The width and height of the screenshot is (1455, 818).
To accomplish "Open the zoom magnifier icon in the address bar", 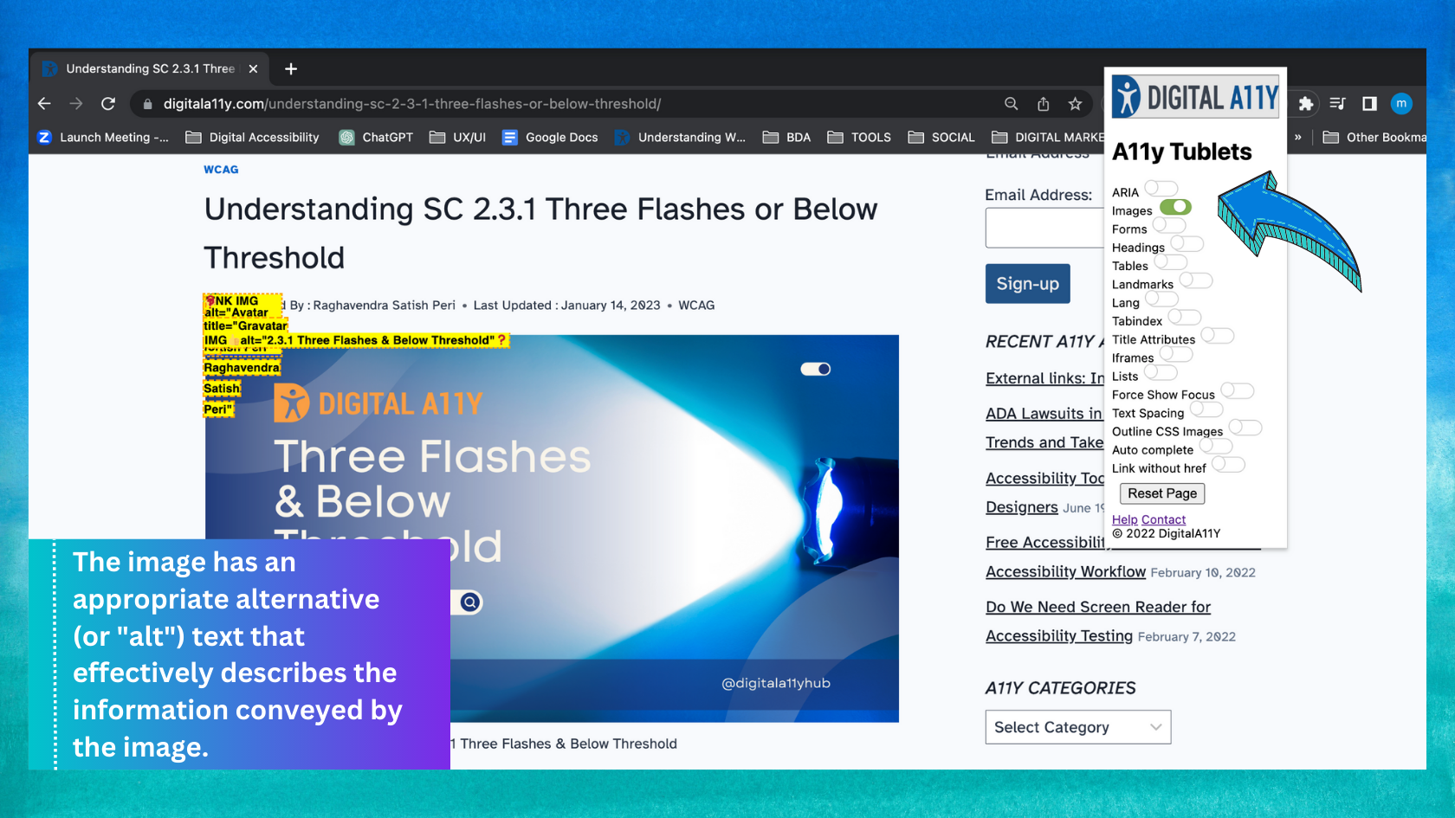I will click(x=1011, y=104).
